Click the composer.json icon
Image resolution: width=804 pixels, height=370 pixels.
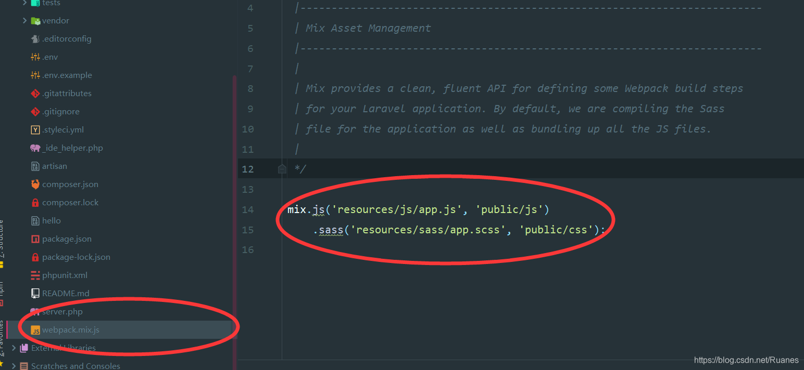(x=35, y=184)
